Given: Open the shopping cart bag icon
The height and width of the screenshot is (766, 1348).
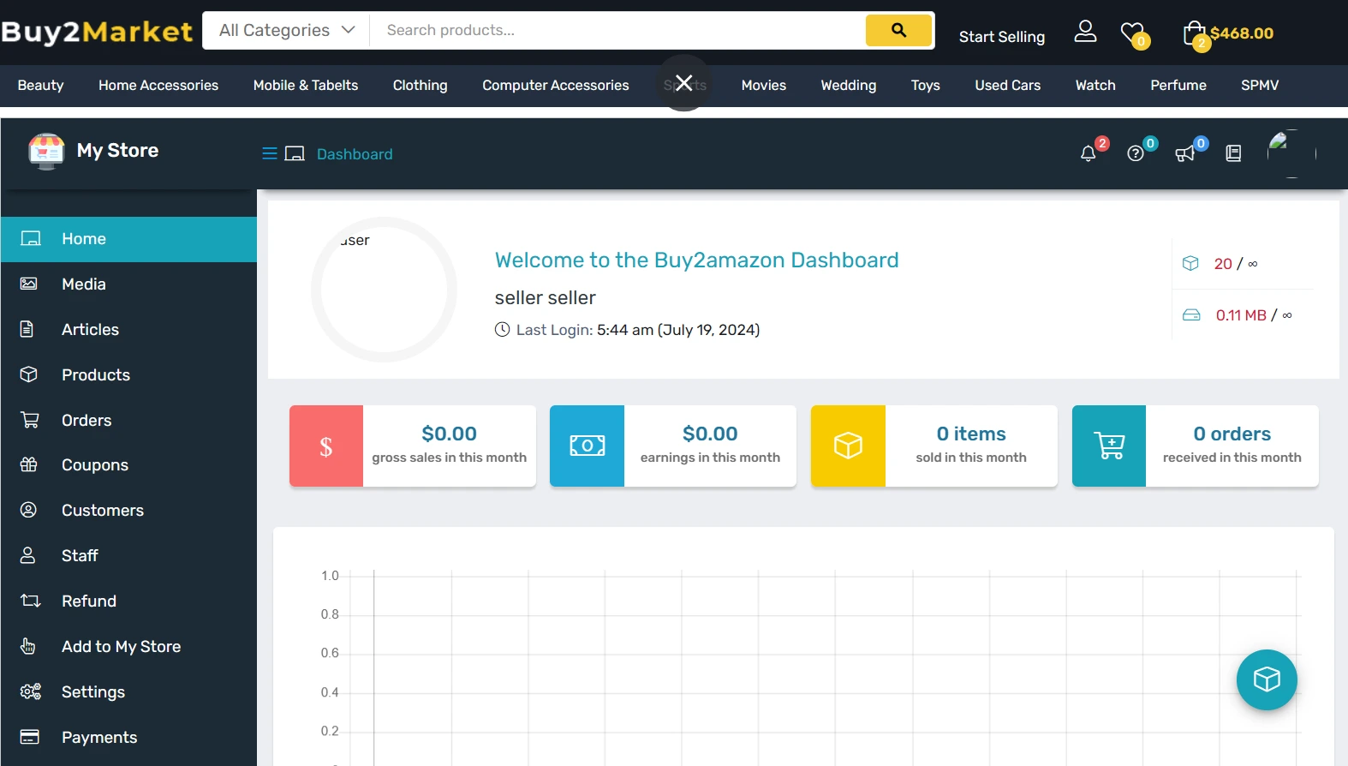Looking at the screenshot, I should [1196, 34].
